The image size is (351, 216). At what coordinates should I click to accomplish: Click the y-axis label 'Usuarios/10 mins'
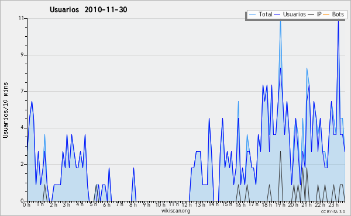[x=5, y=110]
